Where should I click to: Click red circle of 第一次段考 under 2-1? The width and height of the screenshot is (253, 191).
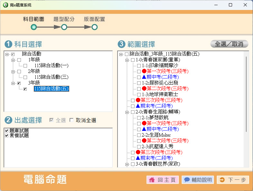click(x=144, y=123)
